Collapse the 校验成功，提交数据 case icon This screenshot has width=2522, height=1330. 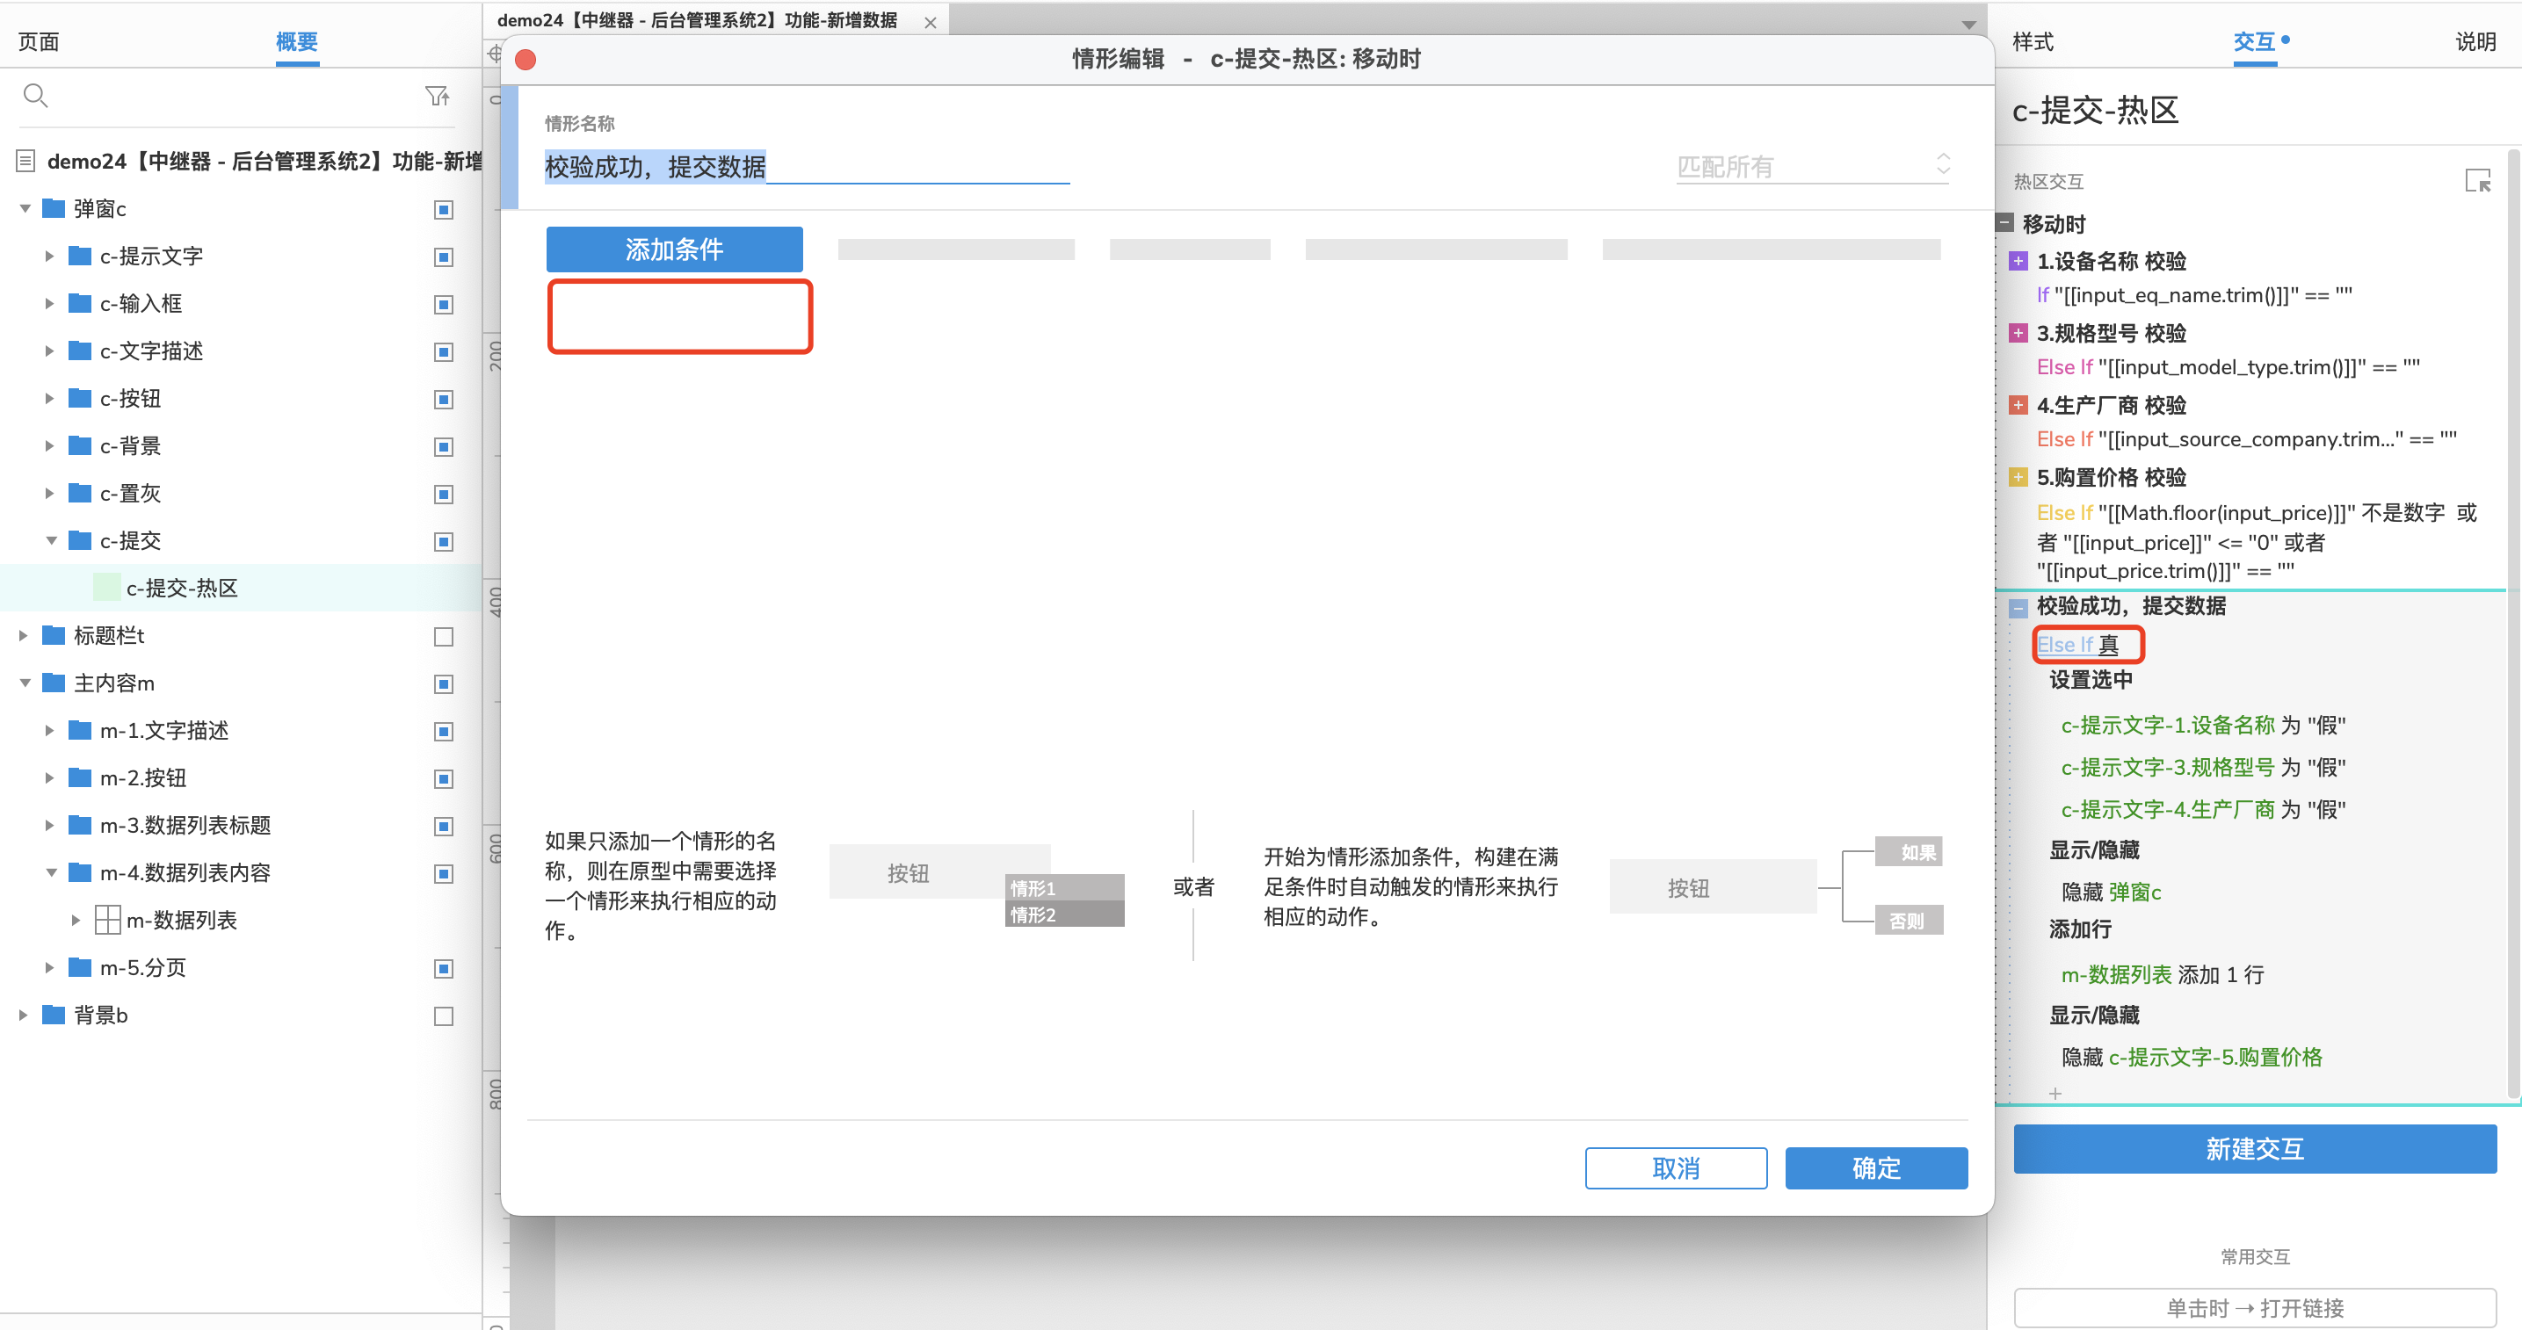click(x=2018, y=608)
